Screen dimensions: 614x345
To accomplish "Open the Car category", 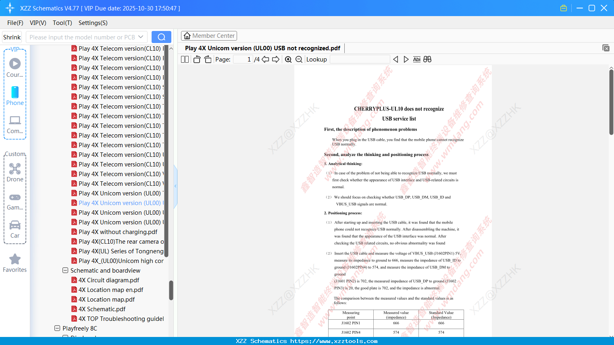I will pyautogui.click(x=15, y=230).
